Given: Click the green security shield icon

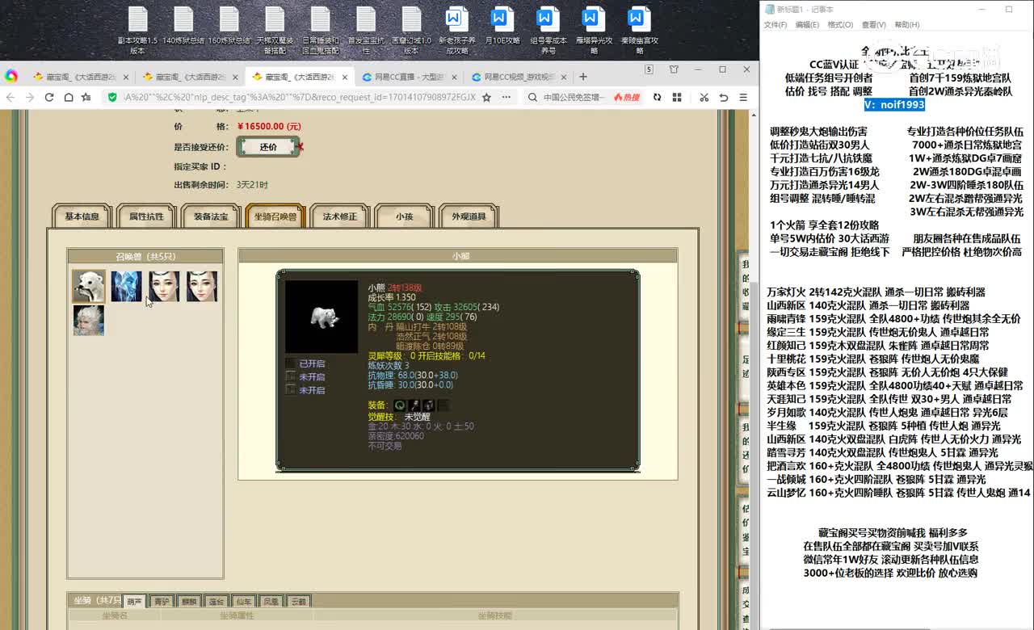Looking at the screenshot, I should (x=112, y=97).
